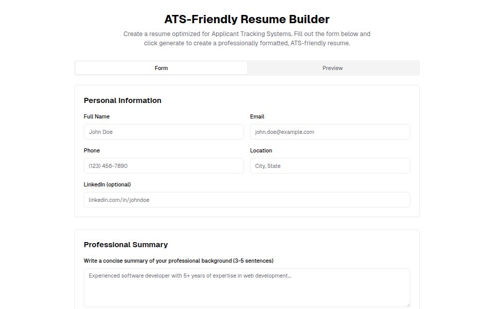This screenshot has height=309, width=494.
Task: Click the Professional Summary textarea
Action: tap(246, 287)
